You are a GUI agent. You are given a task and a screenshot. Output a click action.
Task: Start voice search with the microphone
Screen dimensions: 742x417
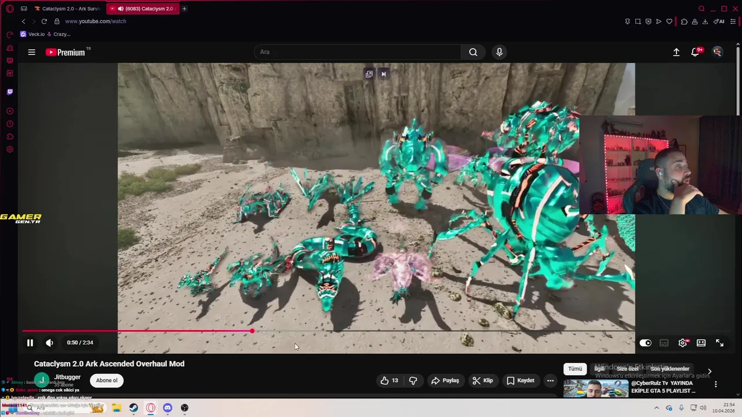point(499,52)
